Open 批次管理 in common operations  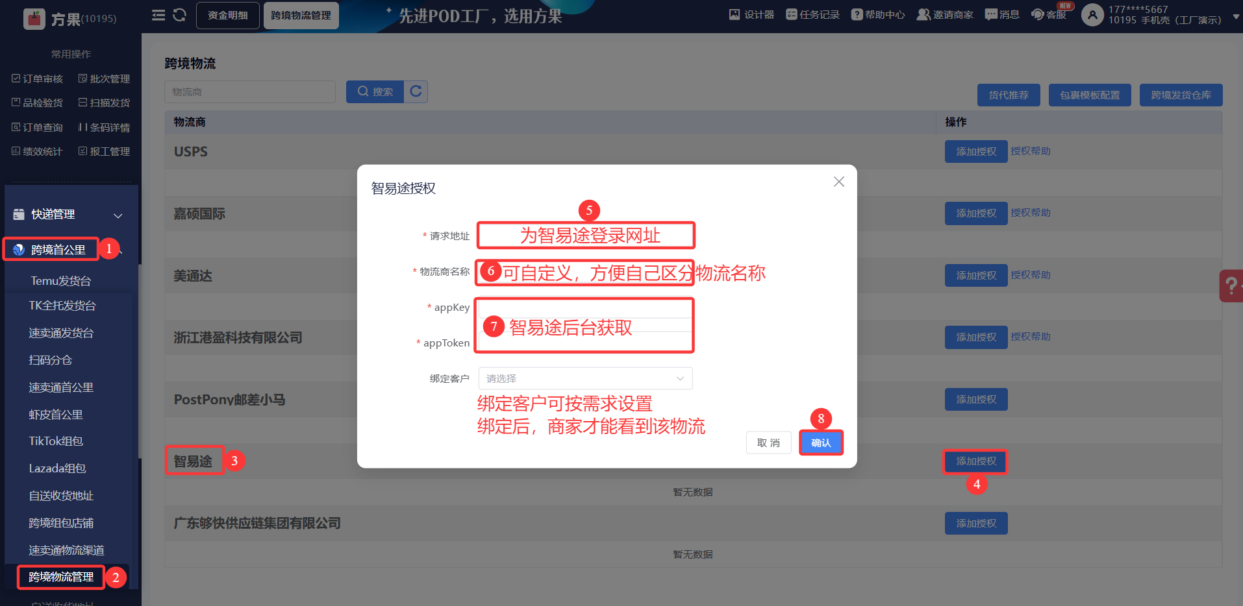tap(105, 79)
